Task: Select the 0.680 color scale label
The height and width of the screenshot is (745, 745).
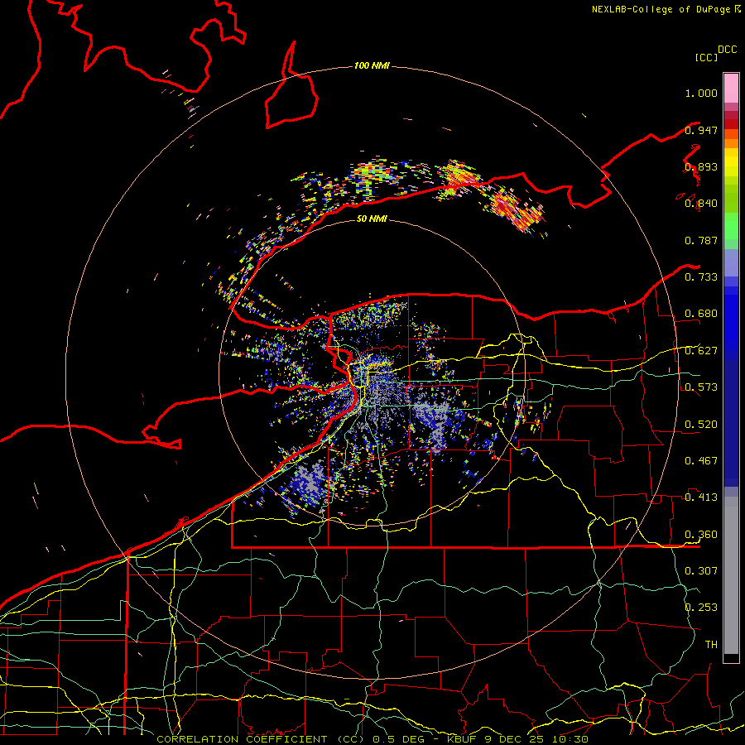Action: pyautogui.click(x=701, y=314)
